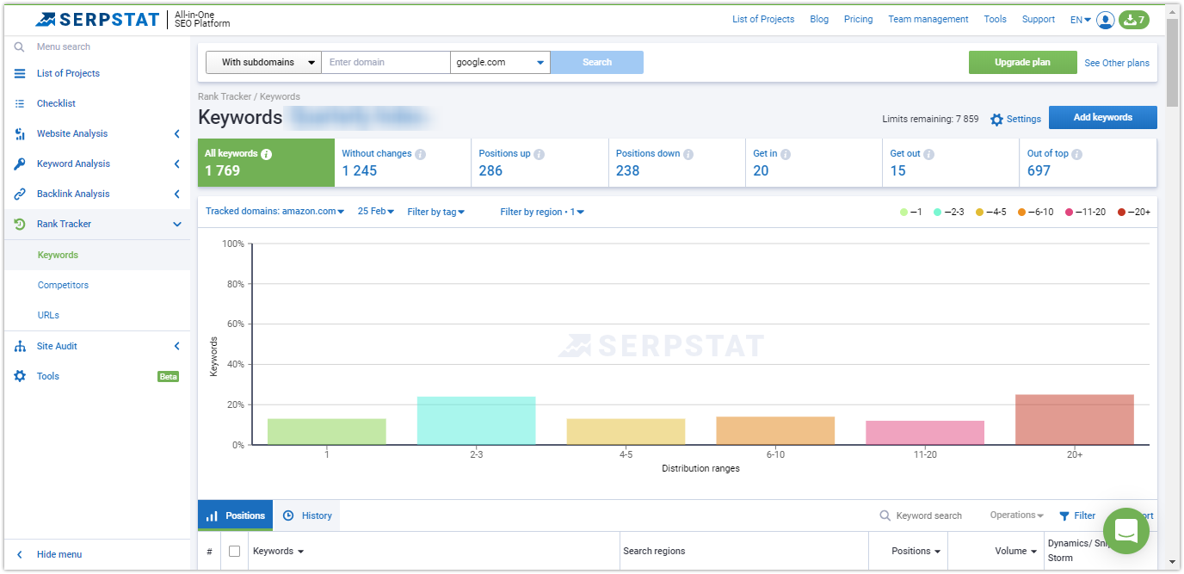Open URLs under Rank Tracker
This screenshot has width=1184, height=574.
(48, 315)
